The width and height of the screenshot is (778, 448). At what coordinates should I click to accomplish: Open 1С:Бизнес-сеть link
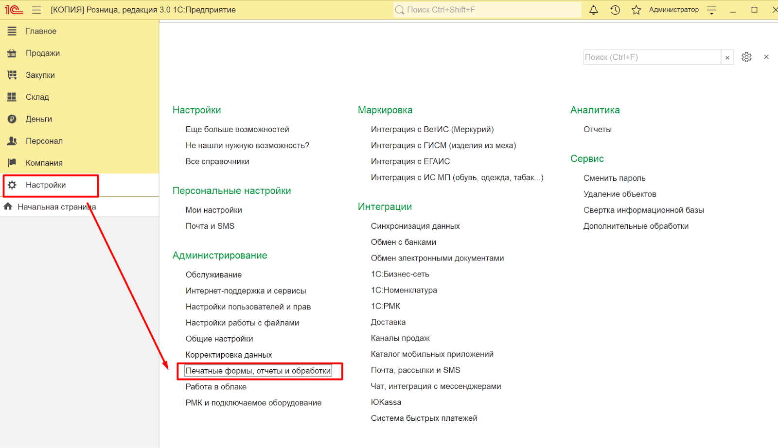coord(400,274)
